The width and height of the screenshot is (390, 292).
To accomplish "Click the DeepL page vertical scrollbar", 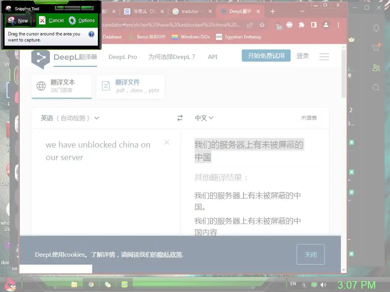I will coord(344,73).
